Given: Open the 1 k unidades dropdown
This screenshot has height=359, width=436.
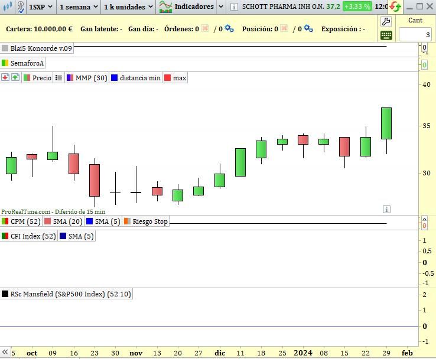Looking at the screenshot, I should point(128,6).
